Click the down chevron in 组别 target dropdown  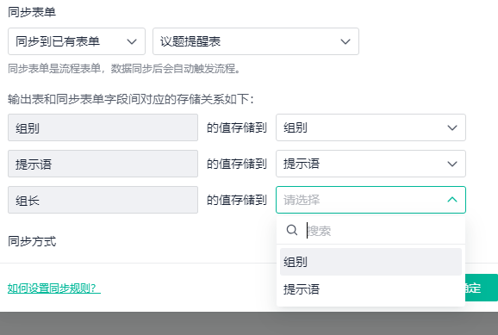pyautogui.click(x=452, y=128)
